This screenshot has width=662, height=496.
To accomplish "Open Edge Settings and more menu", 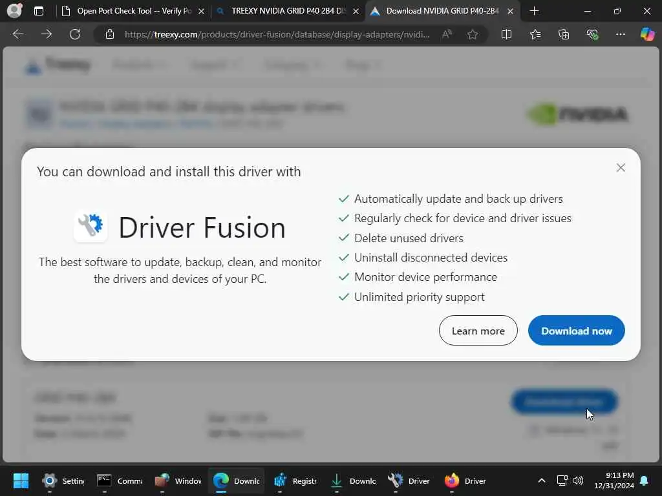I will (x=620, y=34).
